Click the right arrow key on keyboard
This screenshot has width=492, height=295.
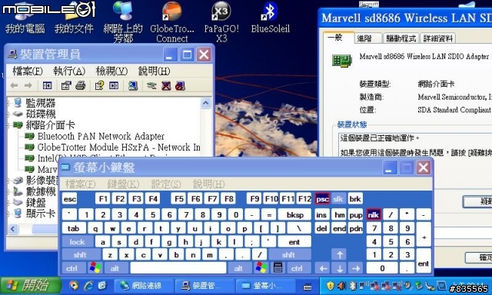355,268
